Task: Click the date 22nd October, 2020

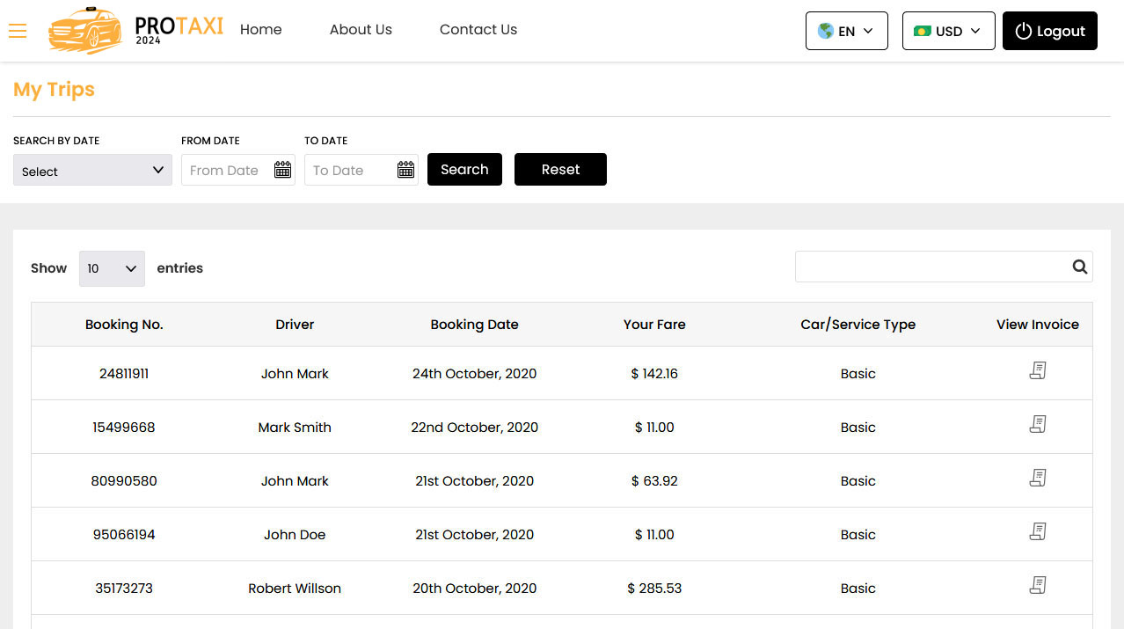Action: point(475,428)
